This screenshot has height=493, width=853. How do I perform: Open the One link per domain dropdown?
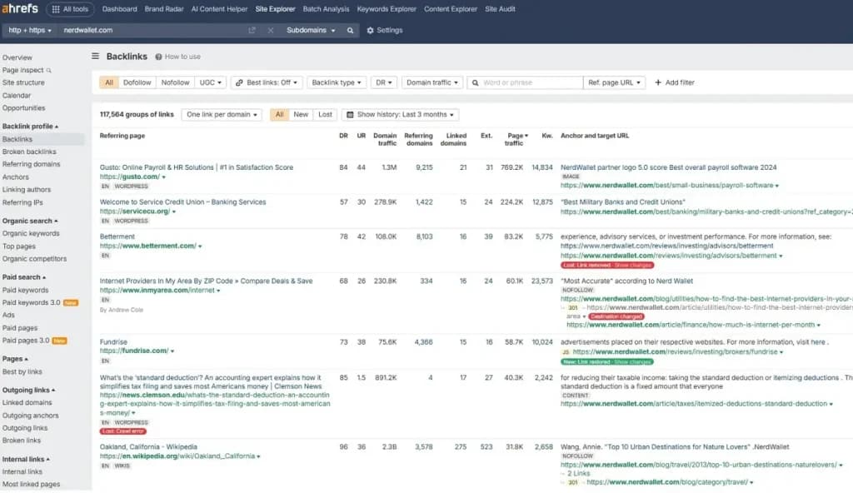(222, 115)
